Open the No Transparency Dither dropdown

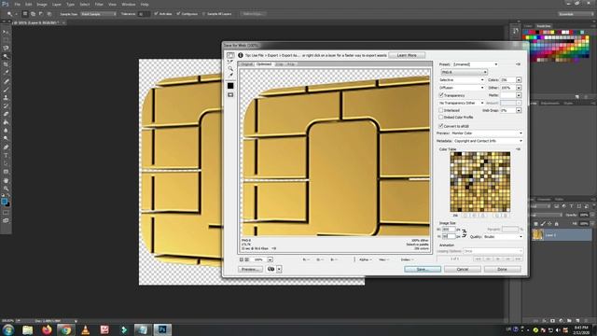coord(462,103)
